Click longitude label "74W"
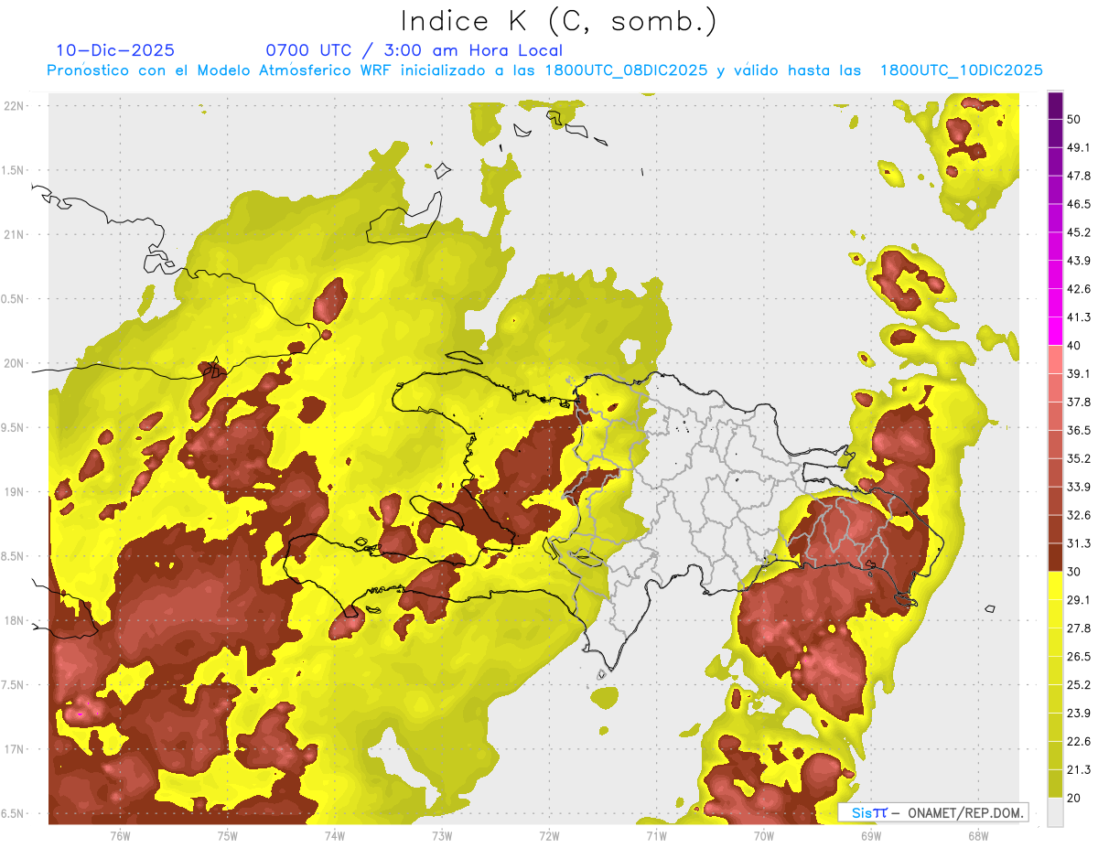This screenshot has height=848, width=1098. (335, 836)
